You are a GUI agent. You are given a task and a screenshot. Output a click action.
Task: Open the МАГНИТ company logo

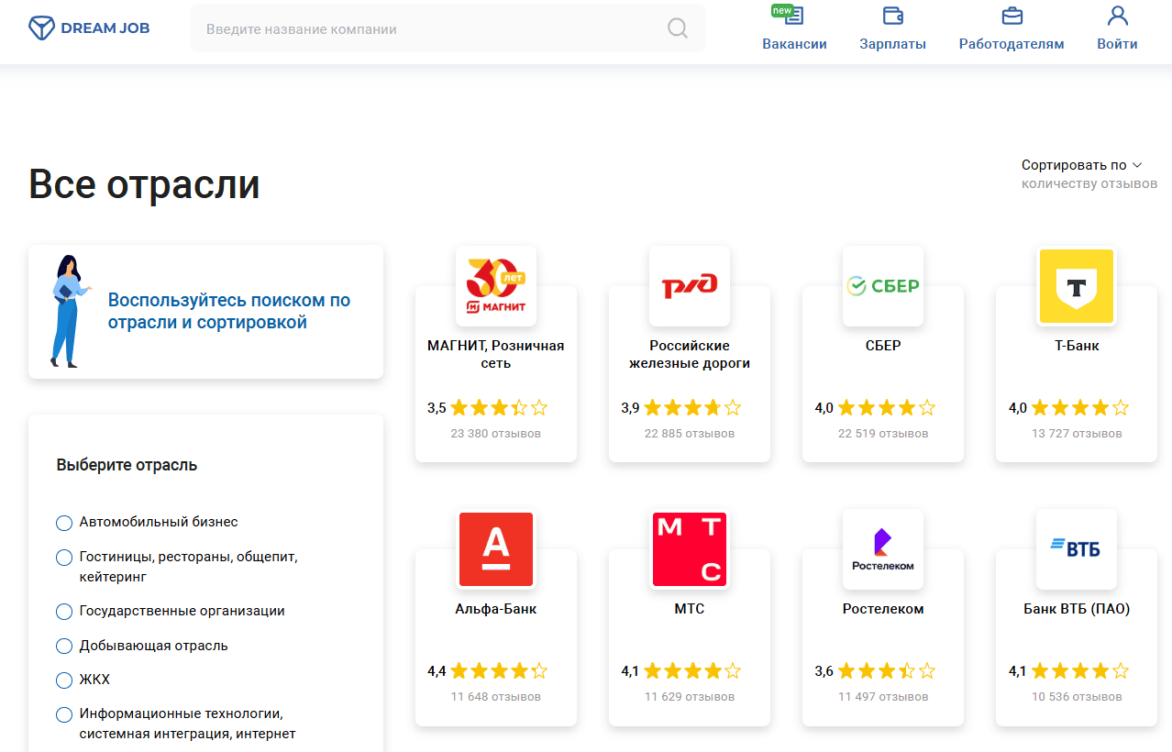[496, 286]
